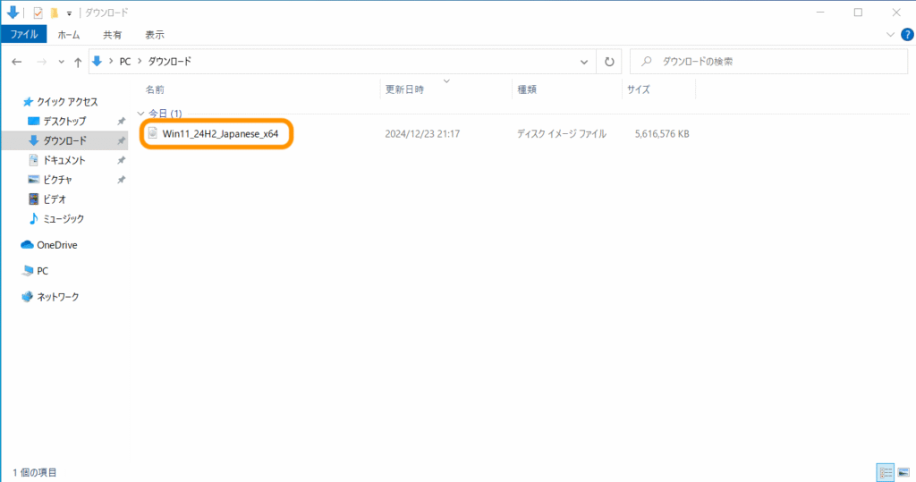Click the ディスク イメージ ファイル type cell
The width and height of the screenshot is (916, 482).
click(562, 134)
